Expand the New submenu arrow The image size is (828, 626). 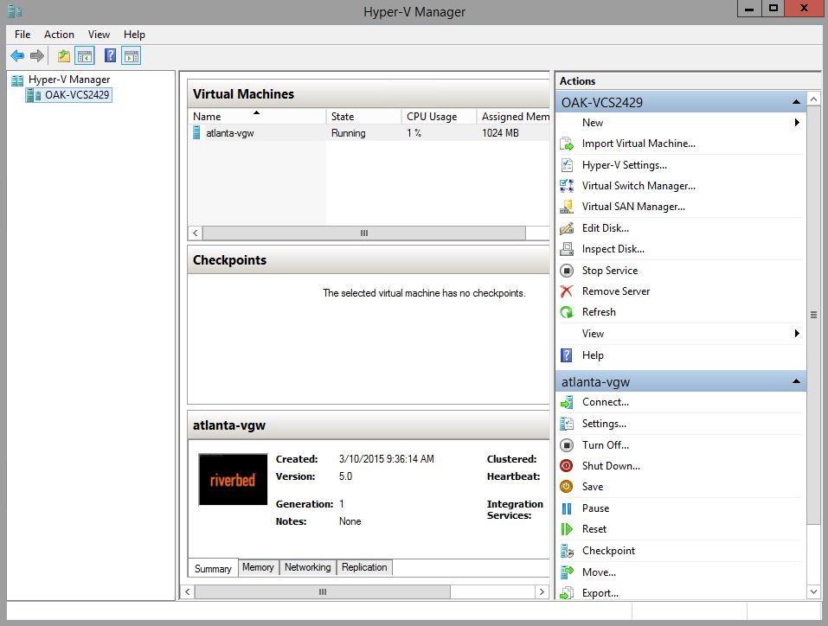coord(797,123)
